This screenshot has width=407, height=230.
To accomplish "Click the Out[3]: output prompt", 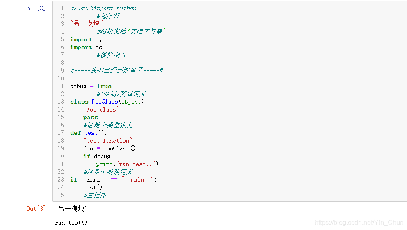I will pyautogui.click(x=38, y=209).
